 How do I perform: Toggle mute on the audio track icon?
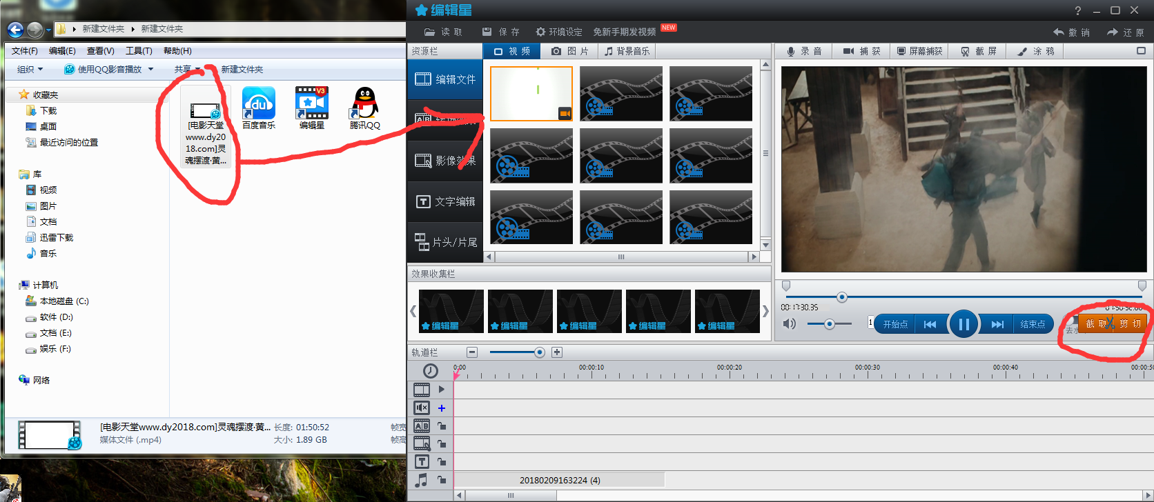click(x=422, y=408)
